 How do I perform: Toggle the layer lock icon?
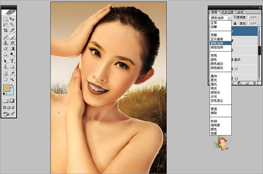click(235, 24)
